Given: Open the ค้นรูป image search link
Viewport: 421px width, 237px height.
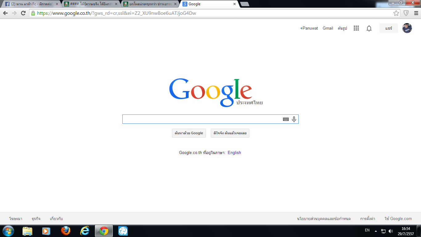Looking at the screenshot, I should pyautogui.click(x=342, y=28).
